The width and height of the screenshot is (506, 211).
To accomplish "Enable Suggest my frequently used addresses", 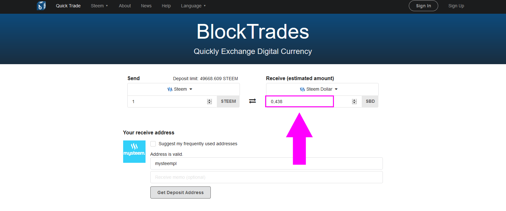I will 153,144.
